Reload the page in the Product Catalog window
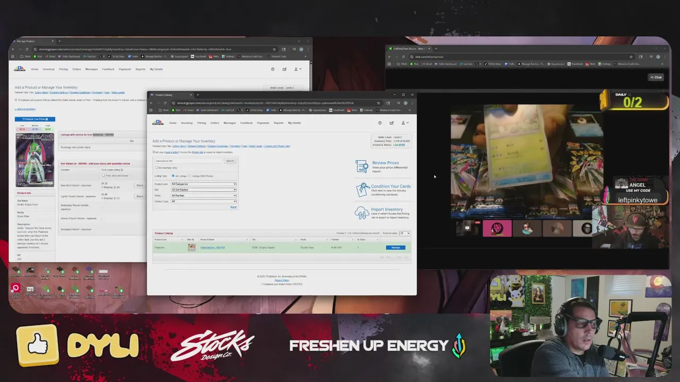Image resolution: width=680 pixels, height=382 pixels. [x=166, y=103]
